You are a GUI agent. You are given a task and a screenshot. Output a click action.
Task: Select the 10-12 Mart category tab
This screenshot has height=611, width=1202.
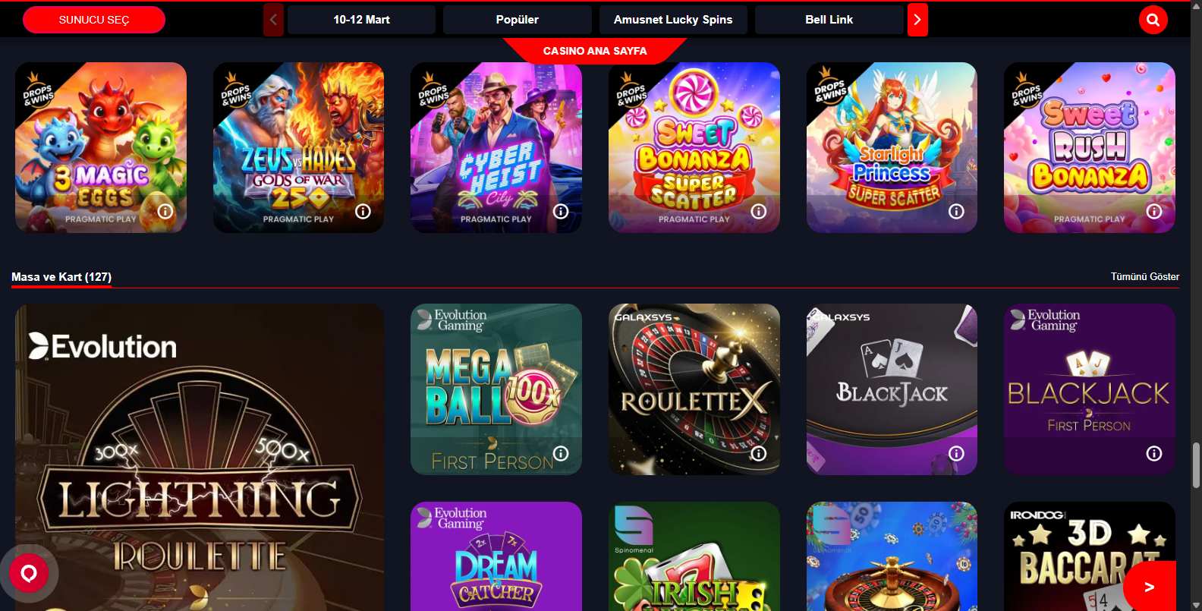click(361, 20)
